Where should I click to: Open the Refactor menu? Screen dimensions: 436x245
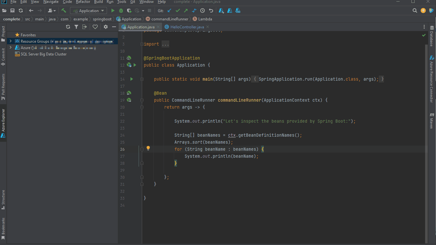tap(83, 2)
